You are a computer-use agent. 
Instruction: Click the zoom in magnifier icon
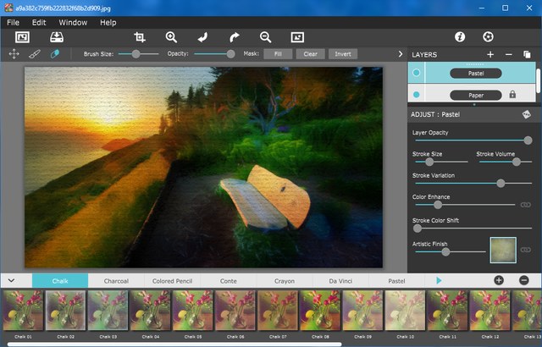point(171,37)
